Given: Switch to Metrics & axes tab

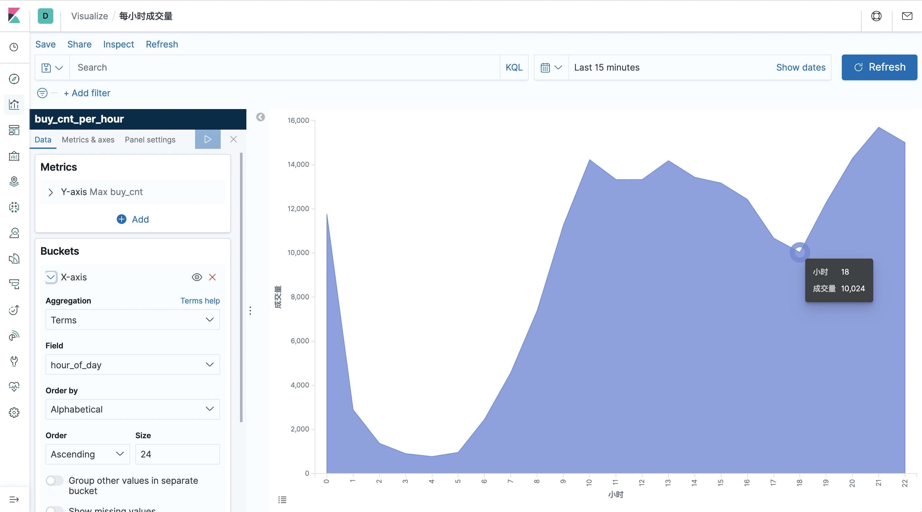Looking at the screenshot, I should (88, 140).
